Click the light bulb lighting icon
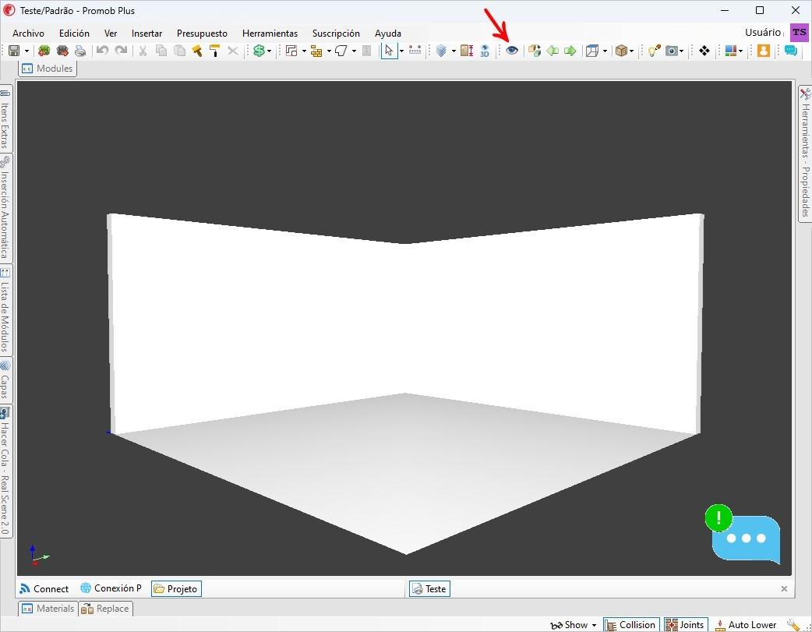 654,51
